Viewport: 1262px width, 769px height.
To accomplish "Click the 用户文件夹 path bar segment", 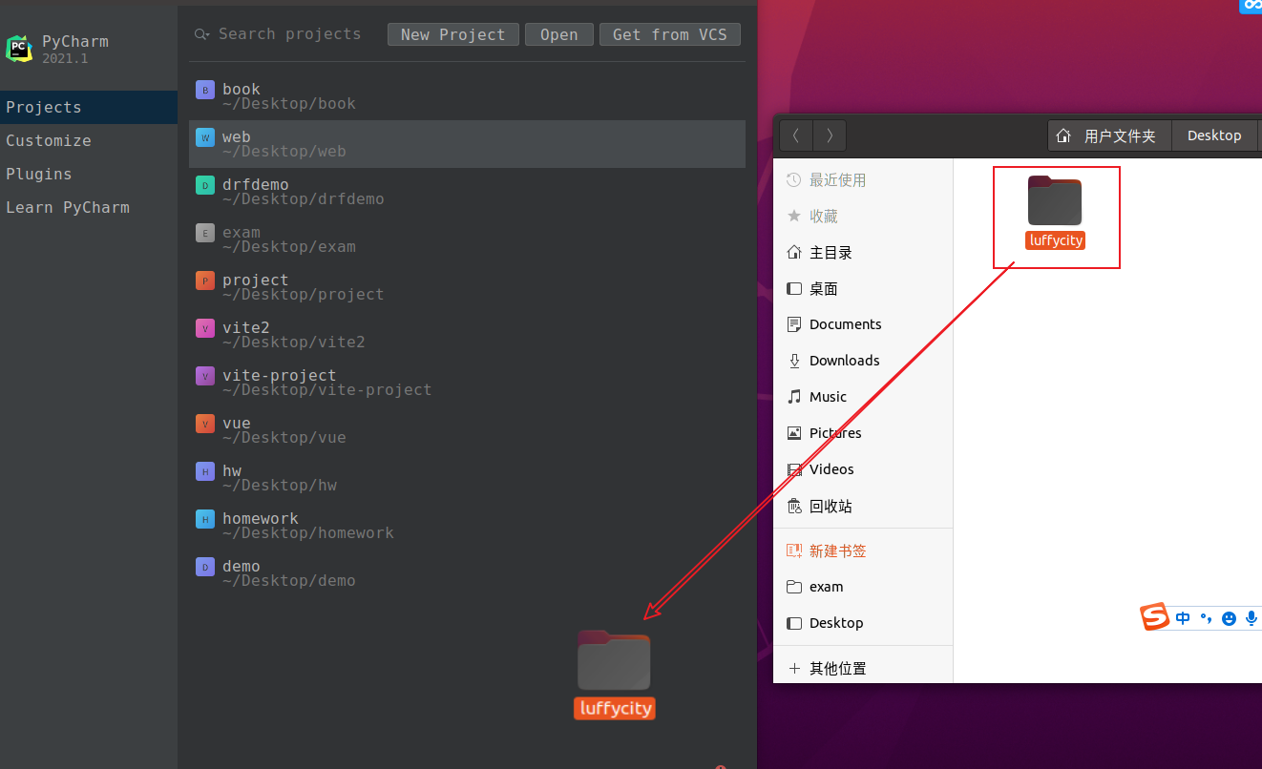I will (x=1109, y=135).
